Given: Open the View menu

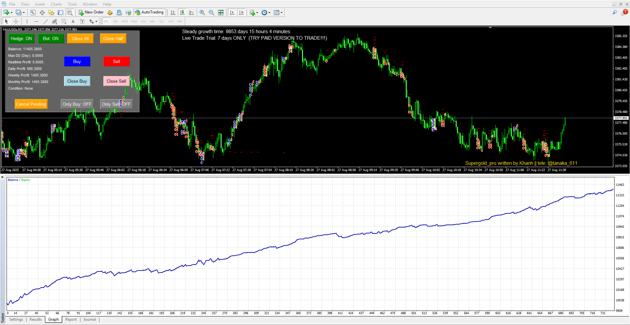Looking at the screenshot, I should click(x=25, y=4).
